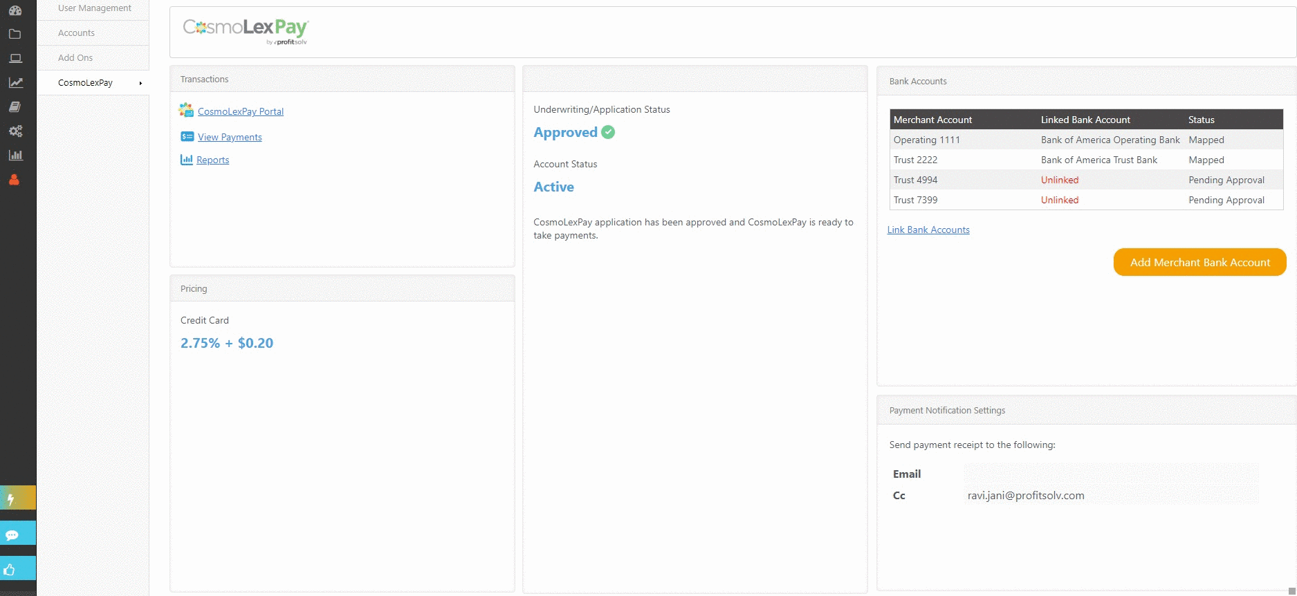1297x596 pixels.
Task: Open the Reports link
Action: 212,160
